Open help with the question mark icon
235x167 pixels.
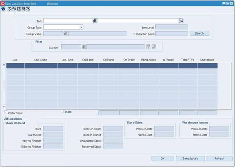[x=28, y=9]
